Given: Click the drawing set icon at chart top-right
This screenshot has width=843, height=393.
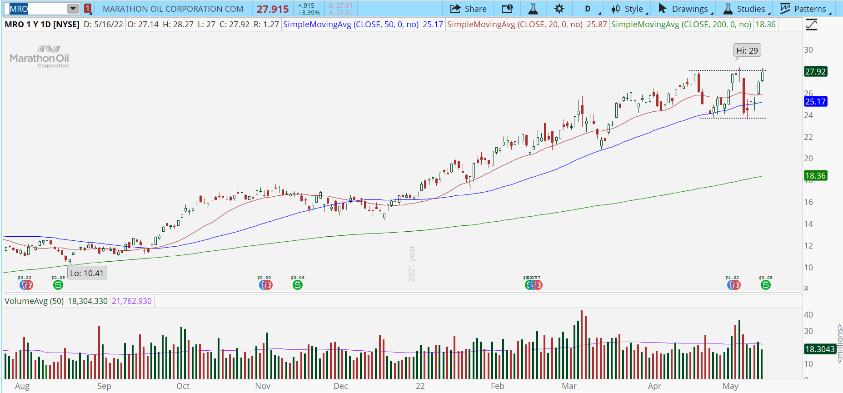Looking at the screenshot, I should point(811,25).
